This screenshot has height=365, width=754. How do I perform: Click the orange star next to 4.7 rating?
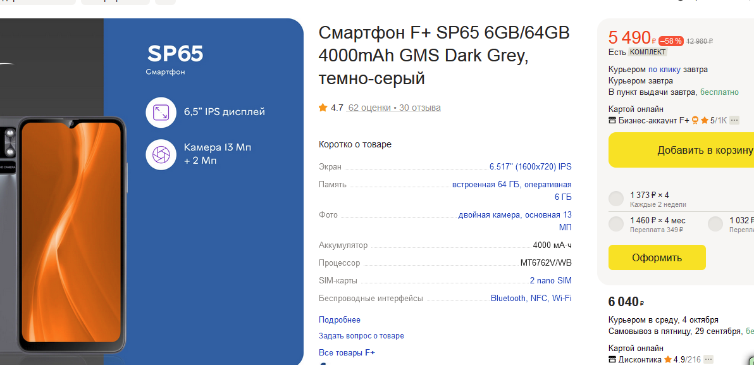323,108
